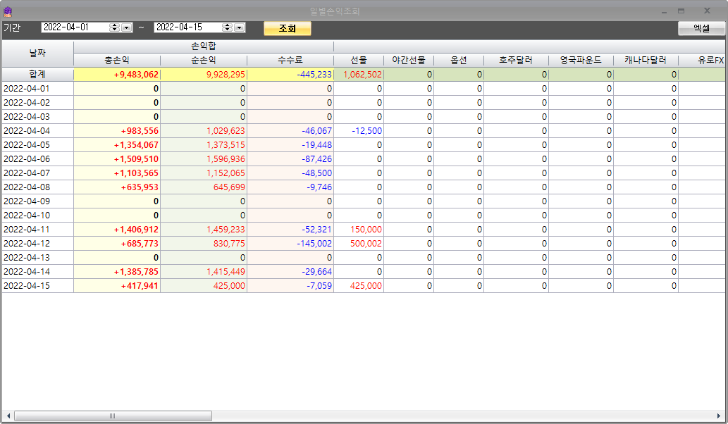Select the 야간선물 column header
This screenshot has width=728, height=424.
click(409, 61)
